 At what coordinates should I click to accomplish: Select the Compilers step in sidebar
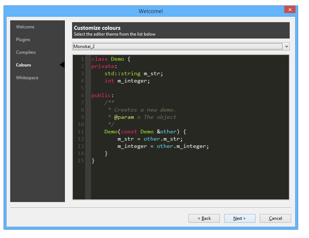(x=26, y=52)
